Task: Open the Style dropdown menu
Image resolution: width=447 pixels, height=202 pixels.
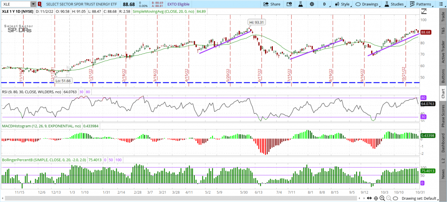Action: click(x=343, y=4)
